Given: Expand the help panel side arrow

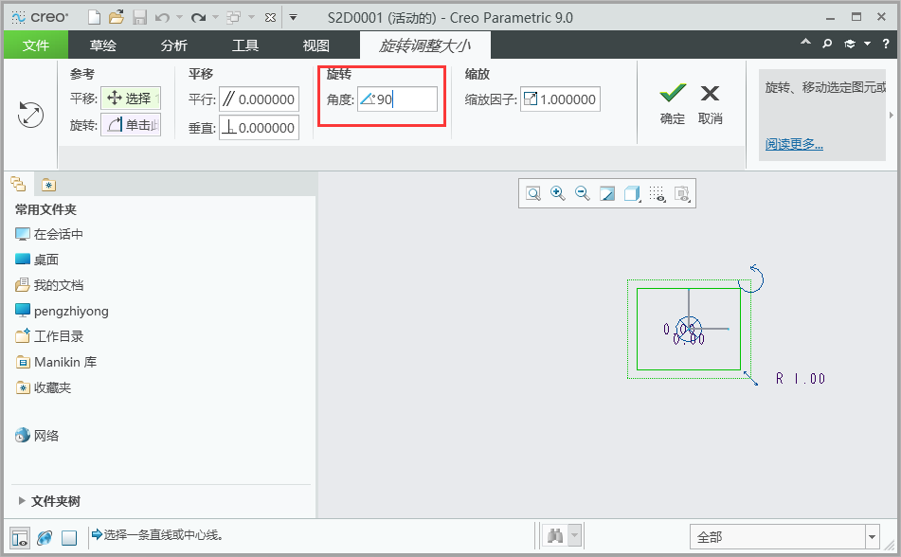Looking at the screenshot, I should point(892,115).
